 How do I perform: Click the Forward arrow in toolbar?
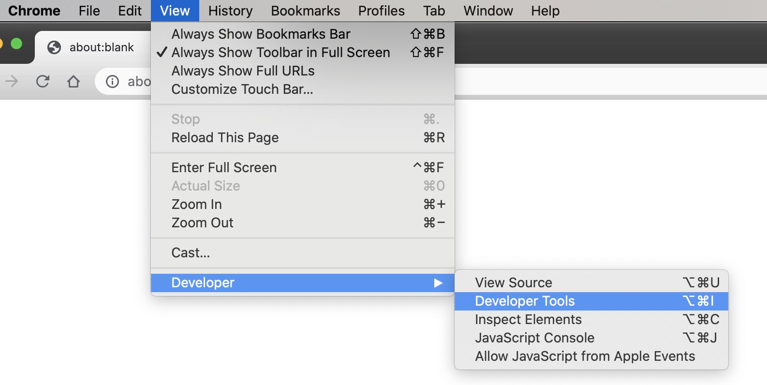12,81
